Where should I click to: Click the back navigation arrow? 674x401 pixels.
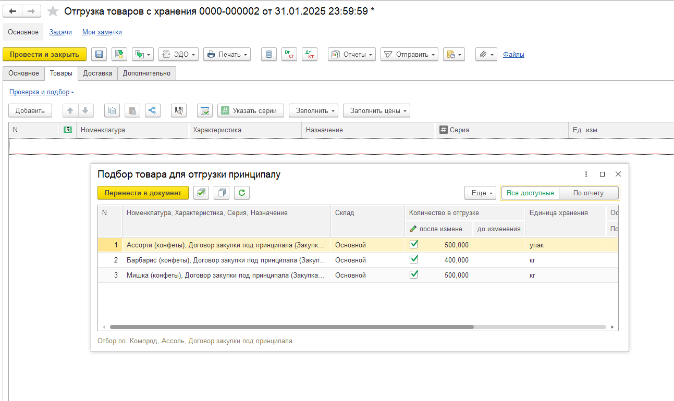[x=13, y=11]
